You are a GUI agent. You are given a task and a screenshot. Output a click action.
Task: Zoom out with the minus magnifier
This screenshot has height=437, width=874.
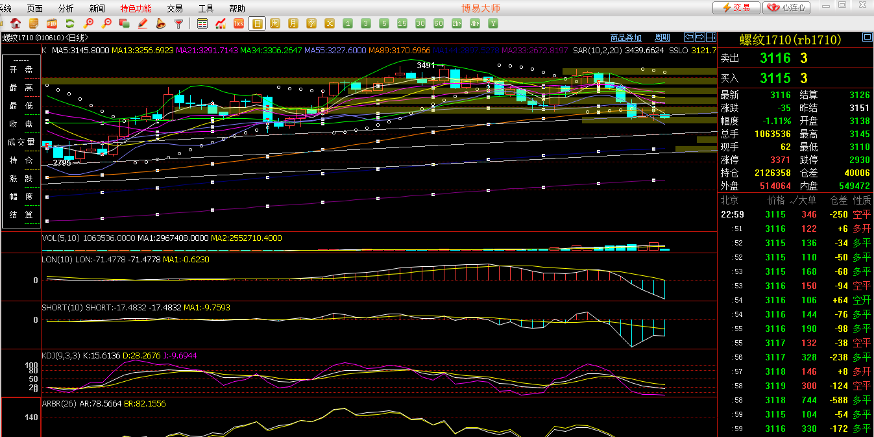pos(107,23)
